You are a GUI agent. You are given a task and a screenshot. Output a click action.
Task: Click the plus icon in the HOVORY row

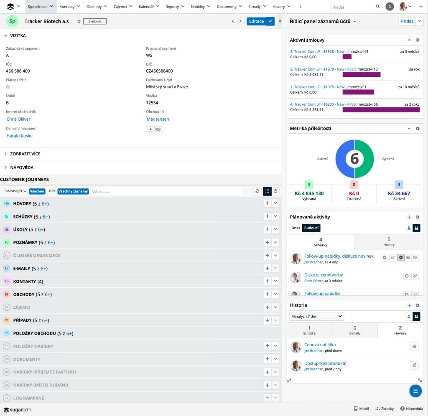point(267,203)
